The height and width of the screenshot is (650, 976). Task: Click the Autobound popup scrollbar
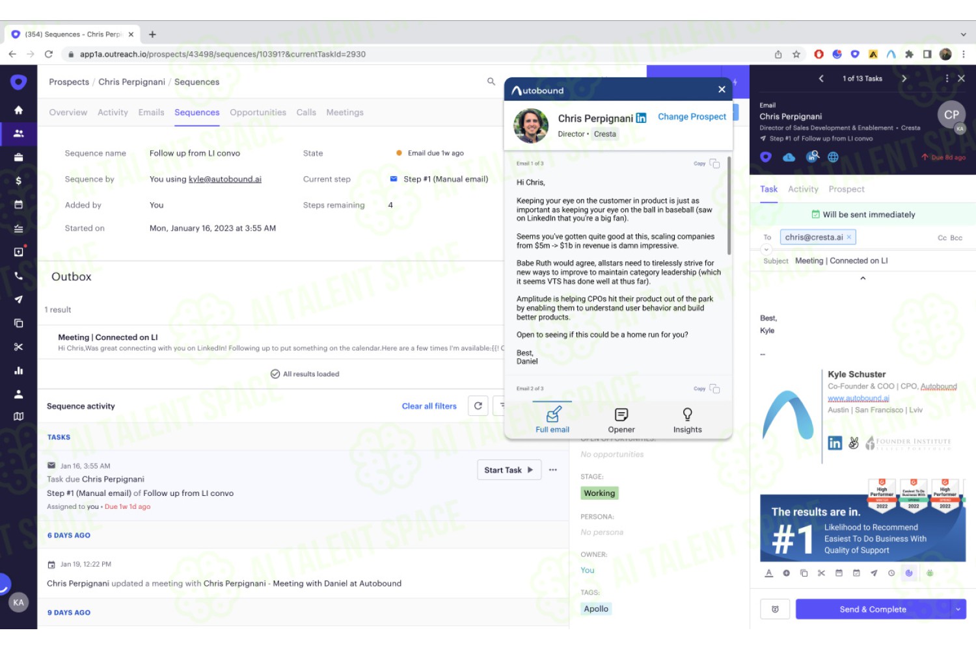729,206
